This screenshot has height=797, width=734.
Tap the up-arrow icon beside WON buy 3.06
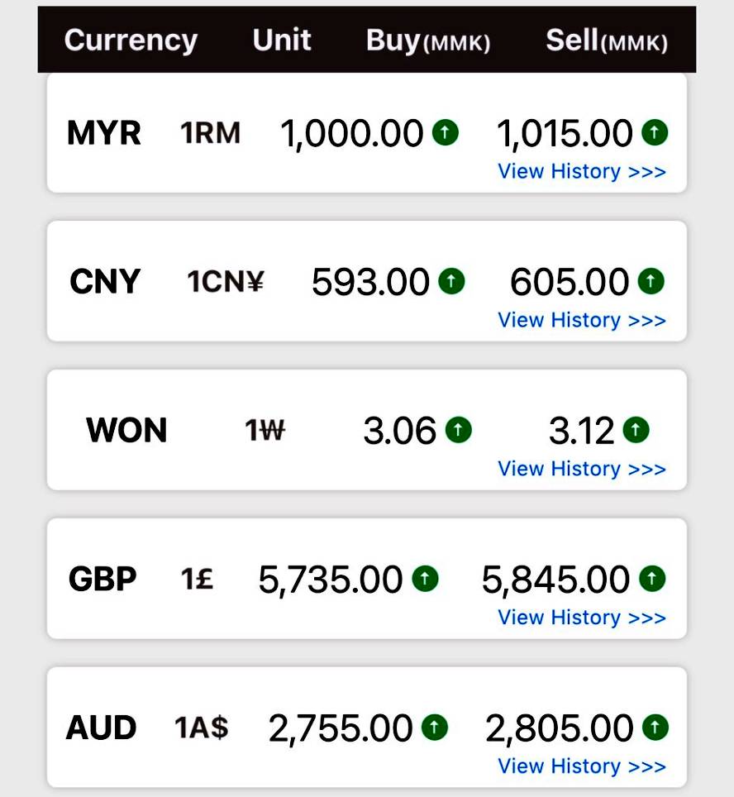(458, 430)
